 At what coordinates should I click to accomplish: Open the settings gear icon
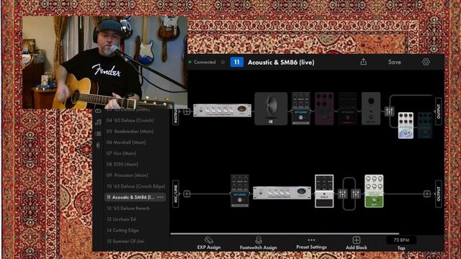[426, 62]
